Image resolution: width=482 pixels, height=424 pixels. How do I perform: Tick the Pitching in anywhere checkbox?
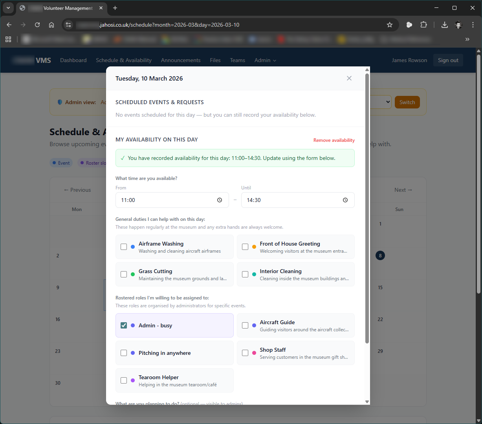click(124, 353)
